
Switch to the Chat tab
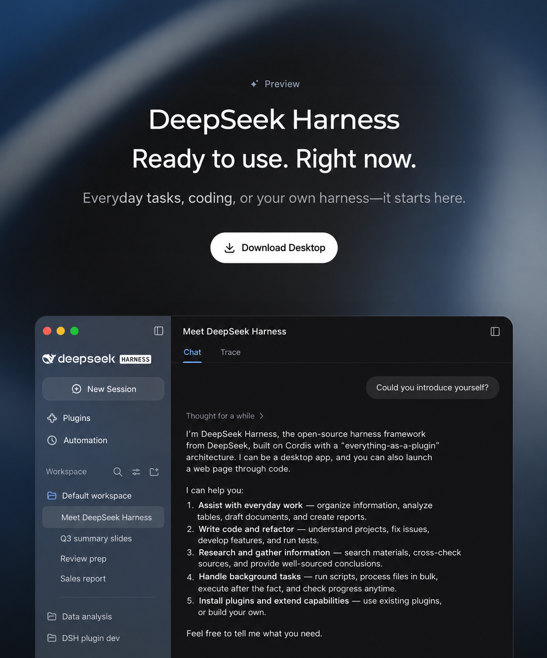(192, 352)
